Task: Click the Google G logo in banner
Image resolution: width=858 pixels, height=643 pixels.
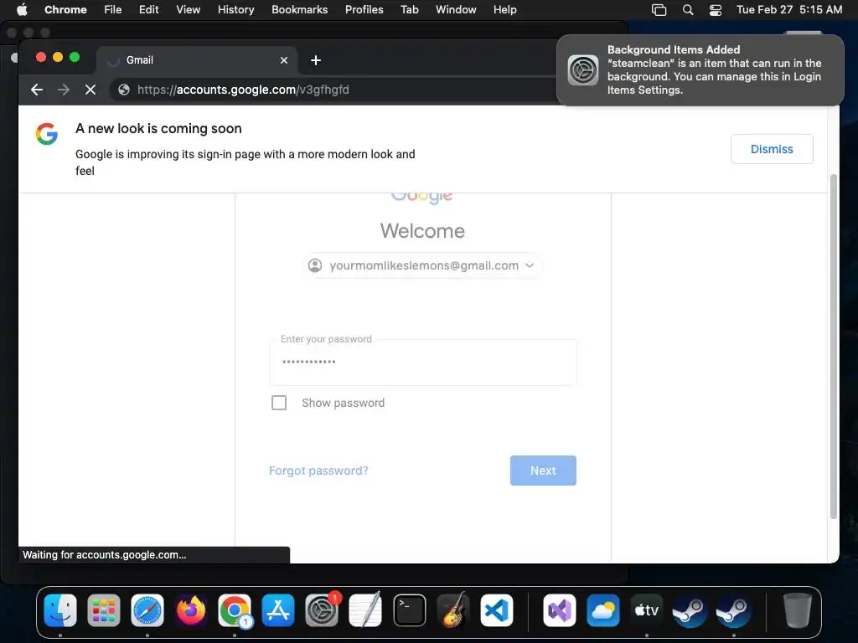Action: click(x=47, y=134)
